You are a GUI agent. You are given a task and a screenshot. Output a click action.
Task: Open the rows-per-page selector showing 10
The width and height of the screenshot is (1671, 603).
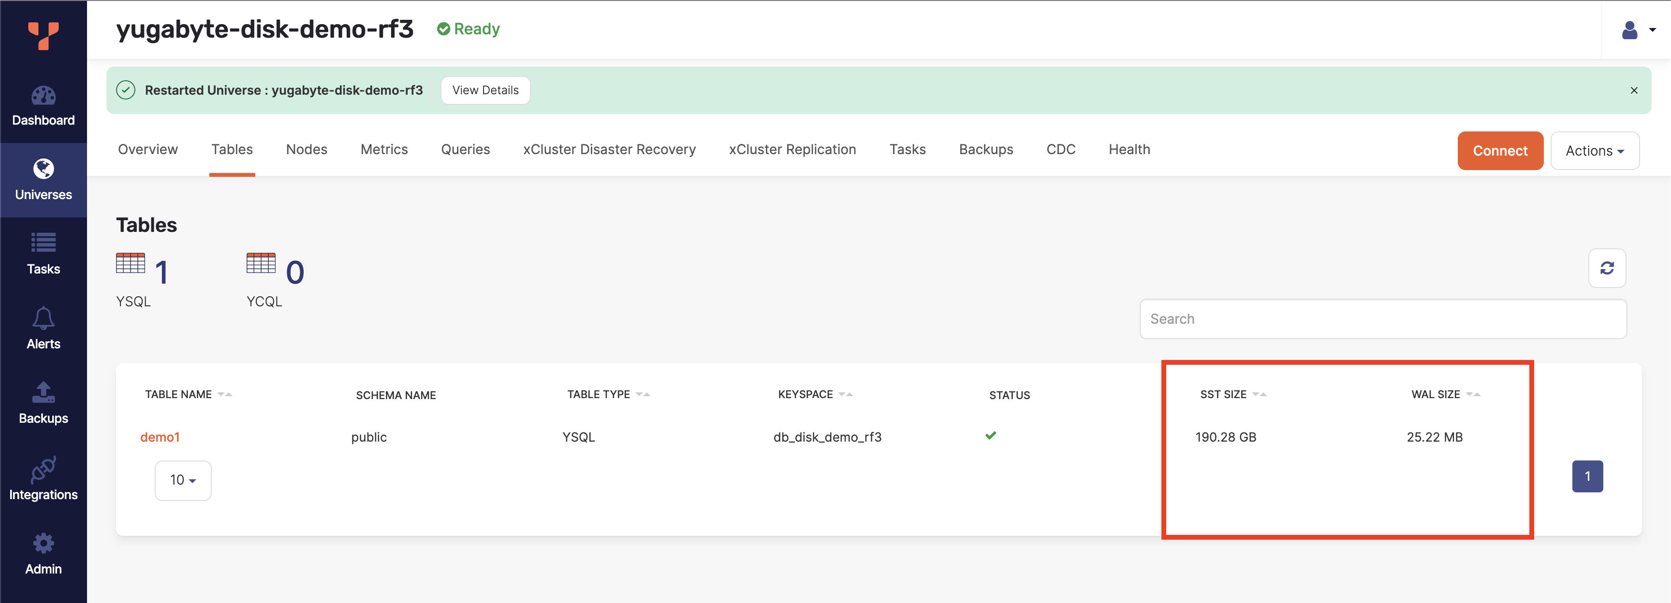click(x=183, y=480)
